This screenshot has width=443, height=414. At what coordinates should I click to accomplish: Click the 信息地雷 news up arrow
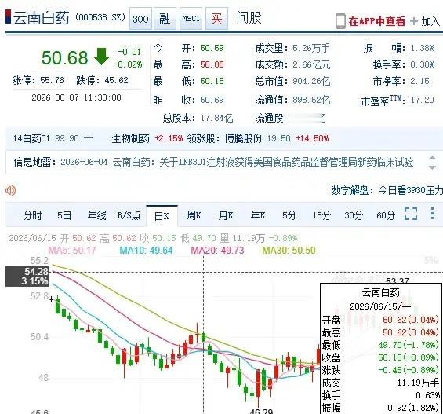click(432, 158)
